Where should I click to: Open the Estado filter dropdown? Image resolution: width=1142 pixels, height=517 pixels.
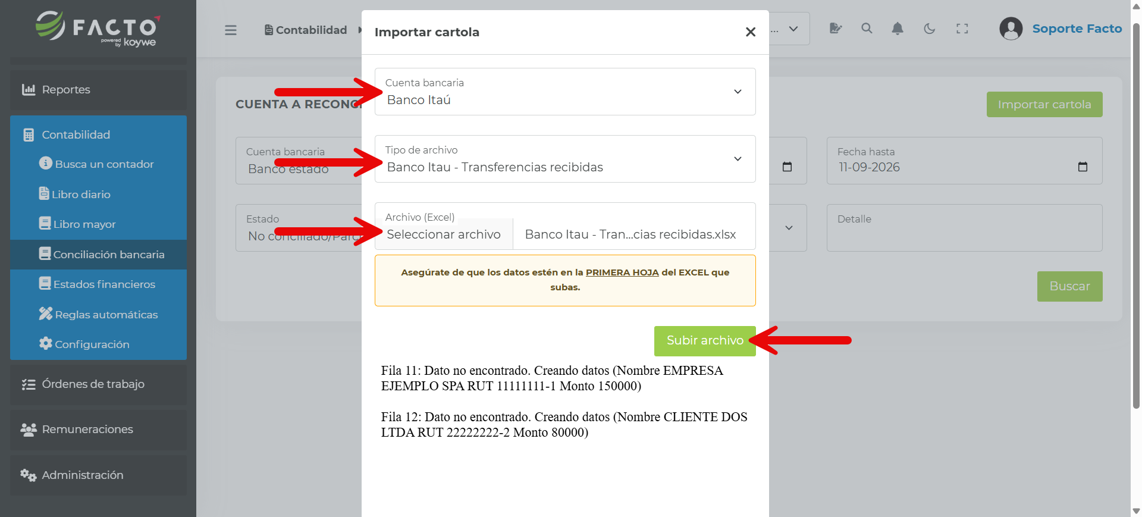299,228
